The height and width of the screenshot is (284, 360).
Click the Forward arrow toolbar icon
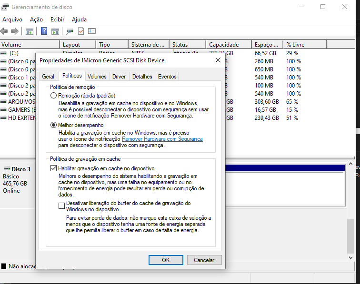[15, 31]
